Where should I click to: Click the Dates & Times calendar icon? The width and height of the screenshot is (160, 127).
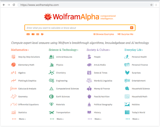tap(89, 73)
